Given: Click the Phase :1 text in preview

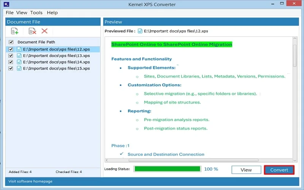Looking at the screenshot, I should click(120, 146).
